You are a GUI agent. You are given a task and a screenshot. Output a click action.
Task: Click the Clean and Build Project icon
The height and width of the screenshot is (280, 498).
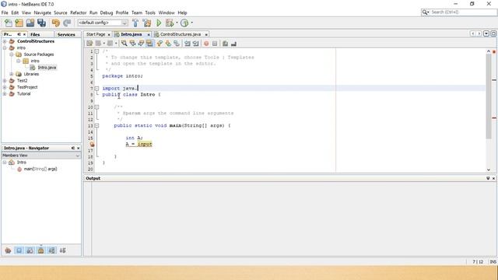pyautogui.click(x=147, y=23)
